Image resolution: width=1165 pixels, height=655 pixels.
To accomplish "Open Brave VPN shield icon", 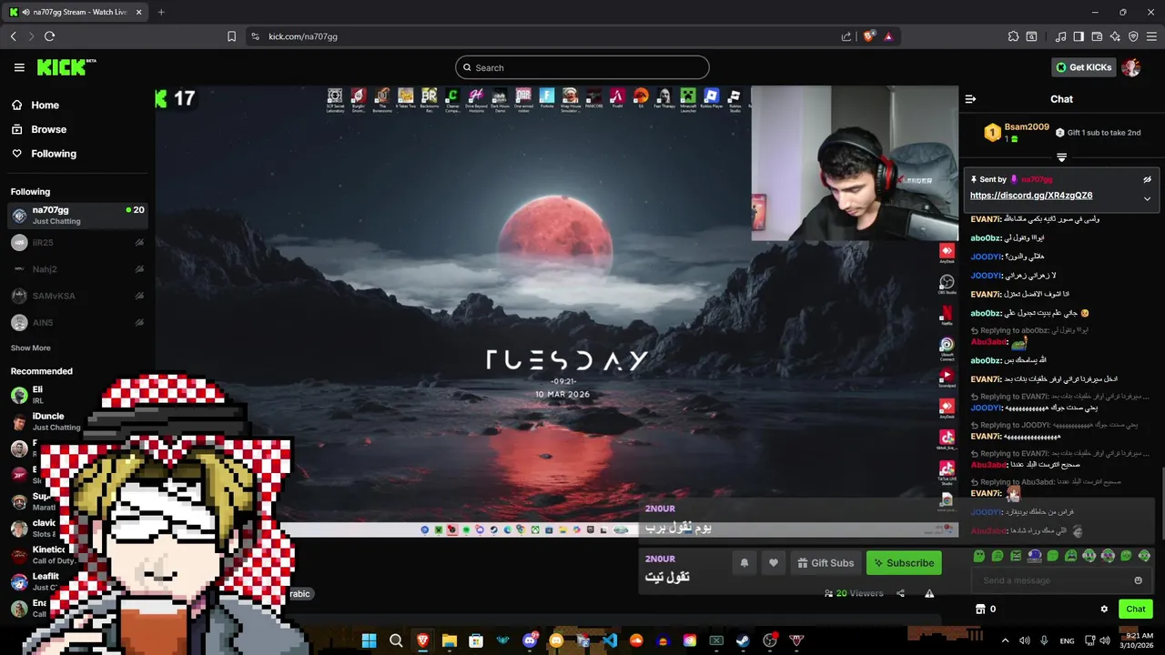I will point(1133,36).
